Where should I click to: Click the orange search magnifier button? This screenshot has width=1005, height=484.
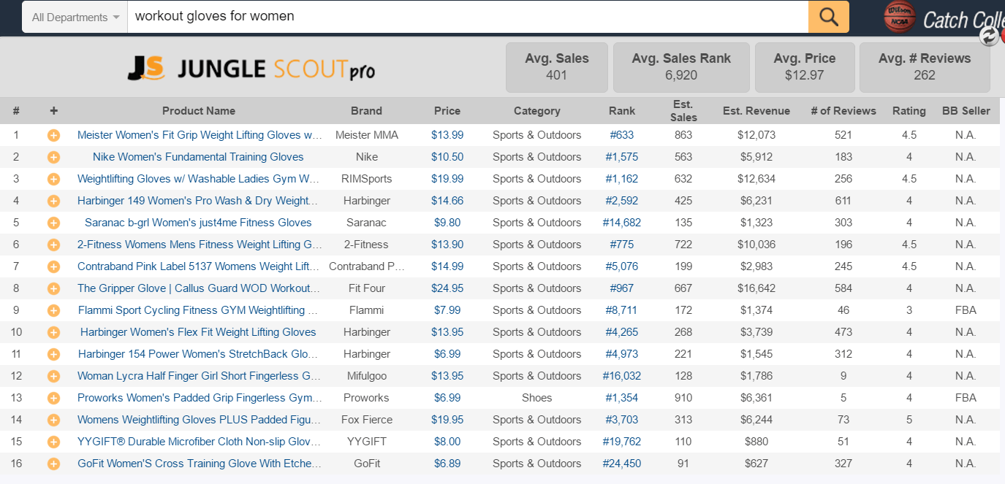click(828, 17)
